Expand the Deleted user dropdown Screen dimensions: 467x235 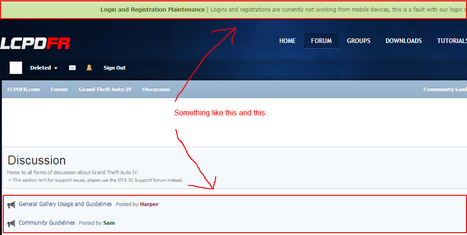point(44,68)
